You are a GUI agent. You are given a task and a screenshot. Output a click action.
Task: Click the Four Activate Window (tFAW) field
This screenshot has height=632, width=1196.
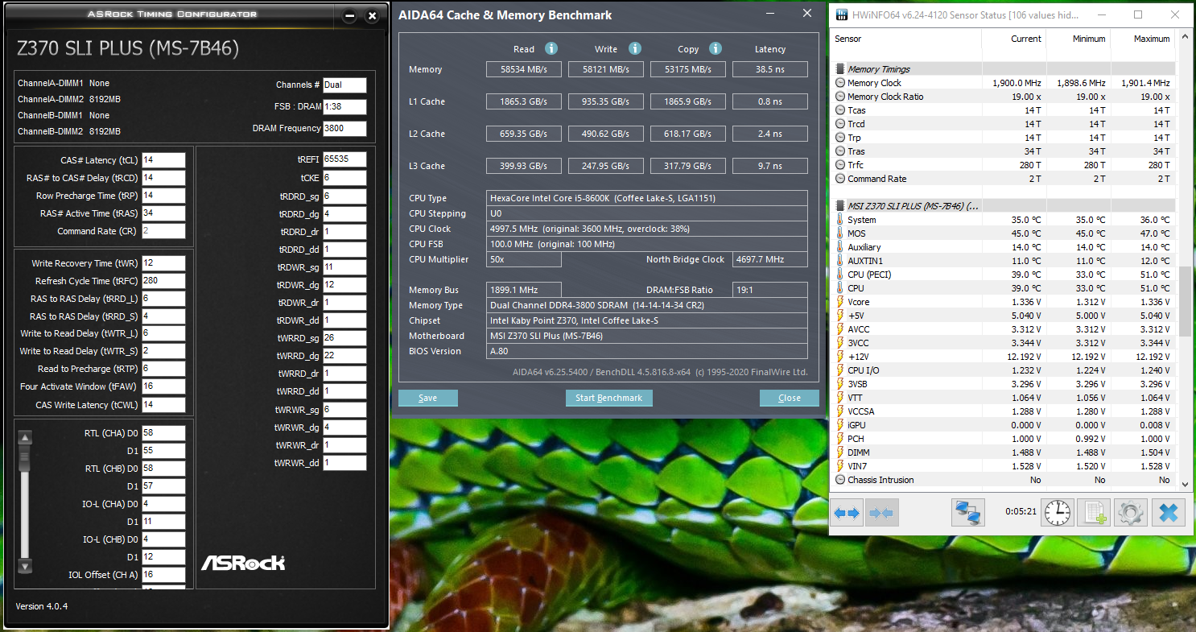[163, 387]
